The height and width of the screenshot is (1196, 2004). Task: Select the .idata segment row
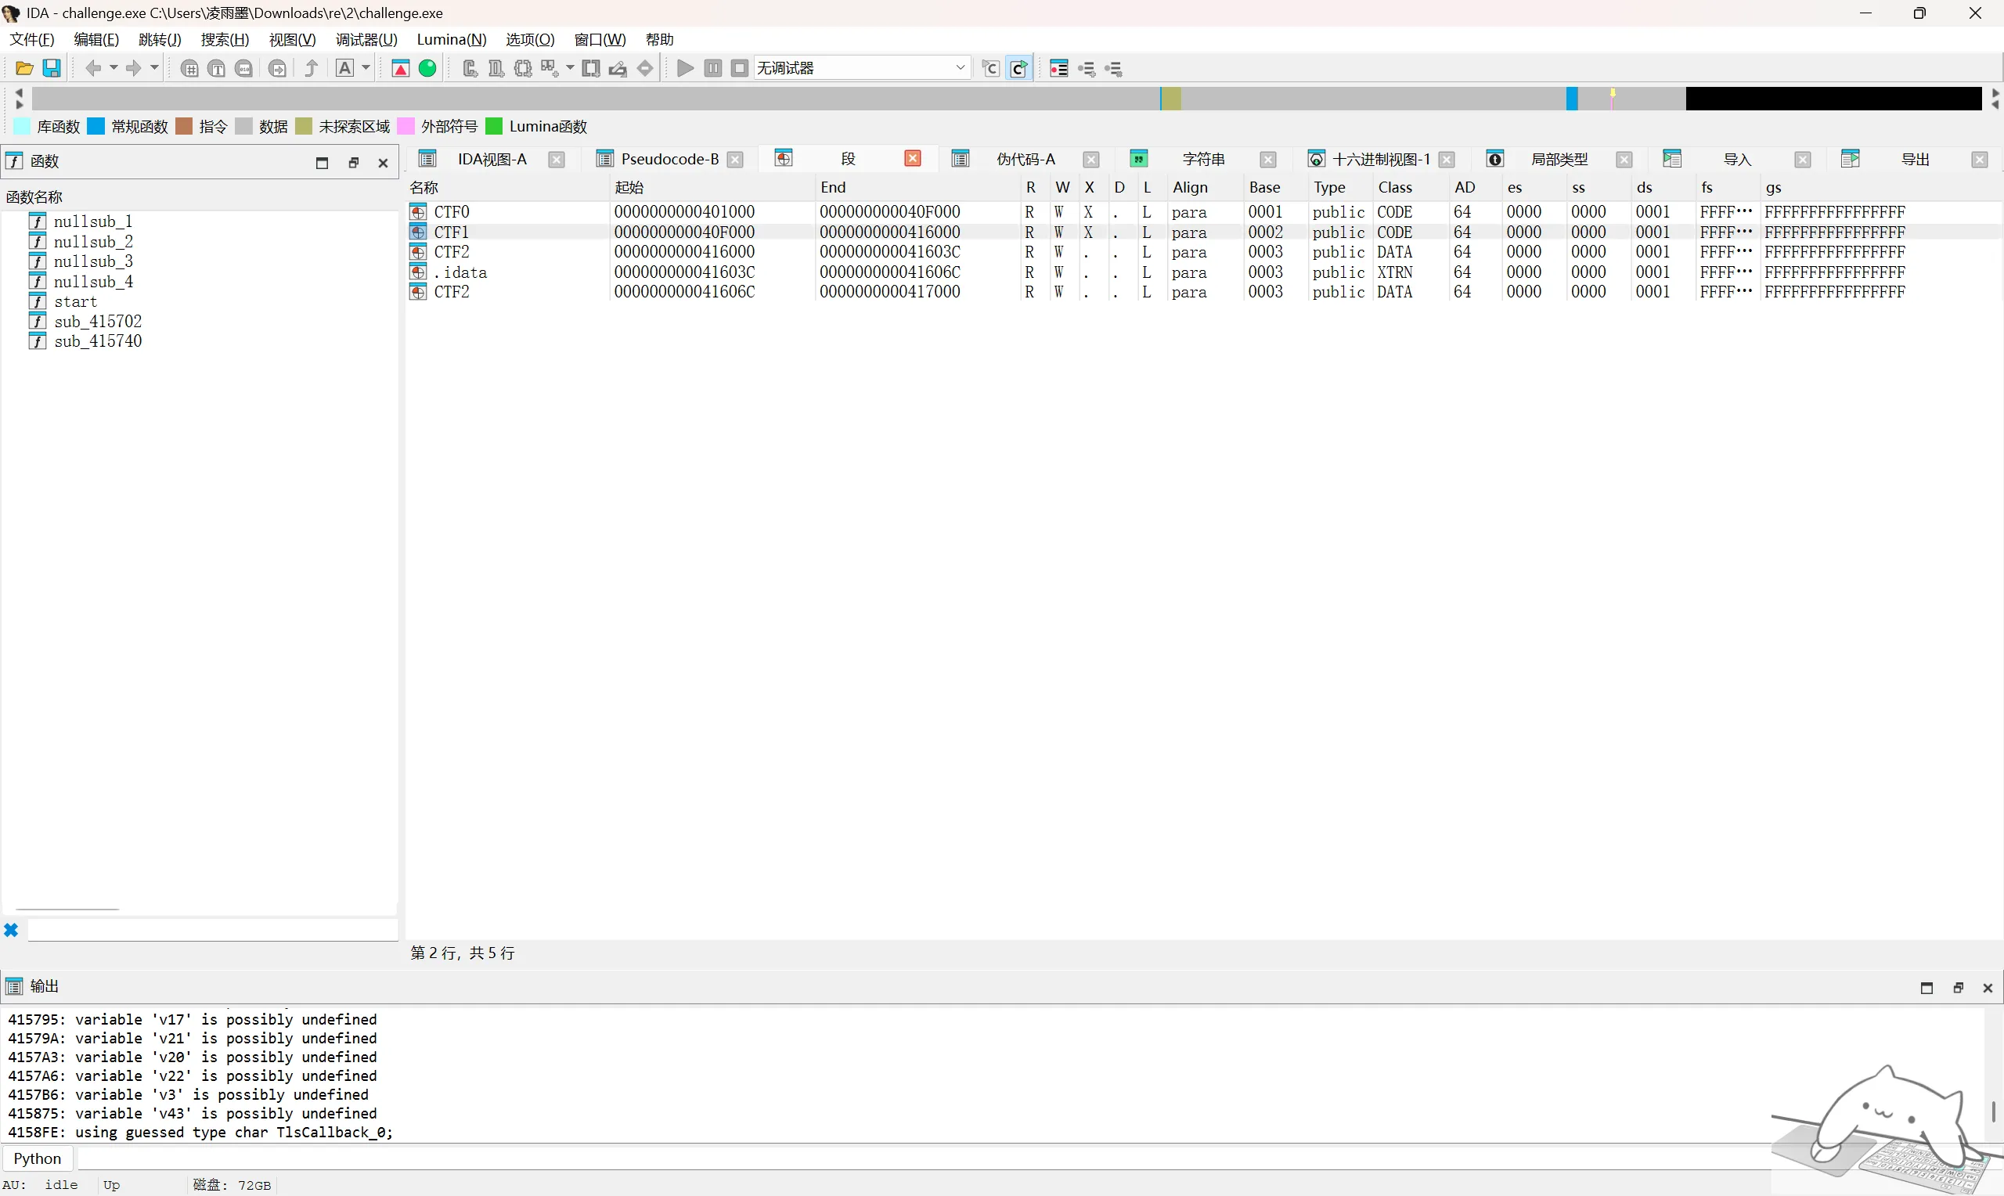click(1204, 272)
